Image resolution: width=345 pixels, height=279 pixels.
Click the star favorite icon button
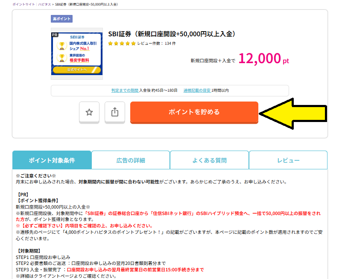(89, 112)
